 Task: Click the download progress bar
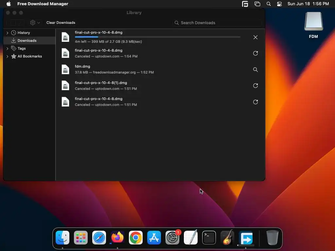click(x=158, y=37)
